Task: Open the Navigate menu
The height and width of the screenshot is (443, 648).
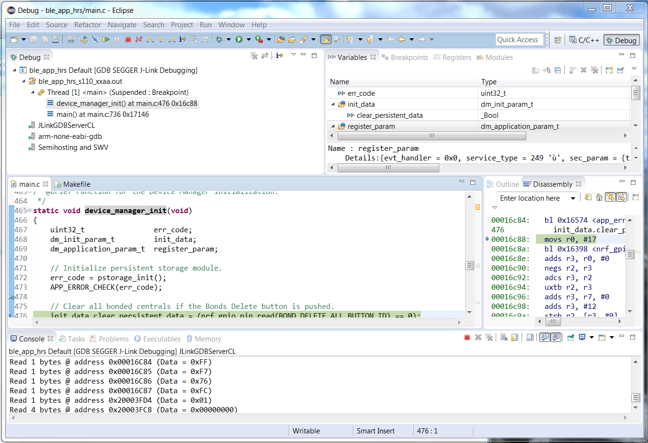Action: [x=122, y=25]
